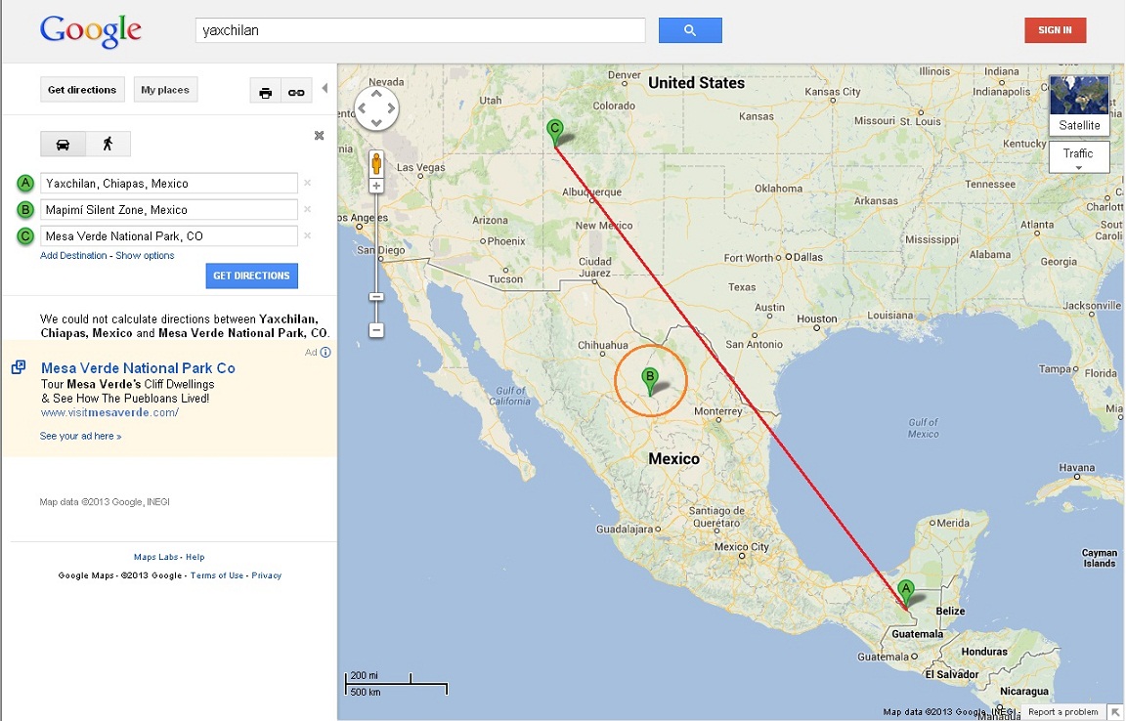Click map marker C in Colorado
The height and width of the screenshot is (721, 1126).
[x=555, y=130]
